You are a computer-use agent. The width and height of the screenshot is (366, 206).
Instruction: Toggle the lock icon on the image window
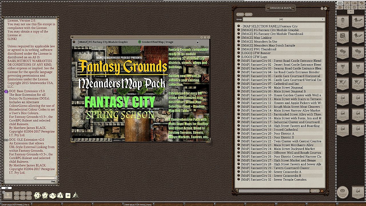point(197,42)
